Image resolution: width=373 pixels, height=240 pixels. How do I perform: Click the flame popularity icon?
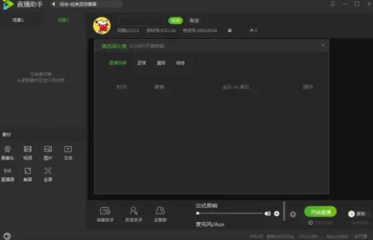(x=251, y=30)
